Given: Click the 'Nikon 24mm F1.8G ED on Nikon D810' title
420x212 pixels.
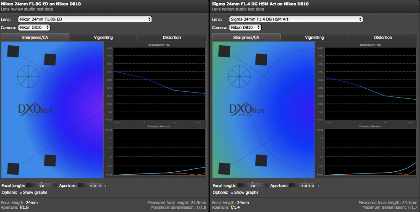Looking at the screenshot, I should [x=41, y=4].
